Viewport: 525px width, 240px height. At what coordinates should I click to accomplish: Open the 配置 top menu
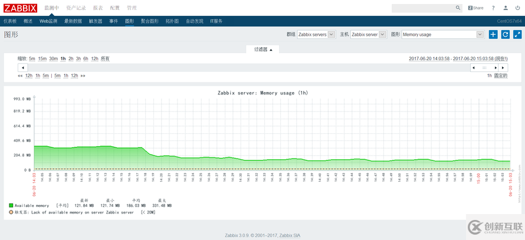coord(115,8)
